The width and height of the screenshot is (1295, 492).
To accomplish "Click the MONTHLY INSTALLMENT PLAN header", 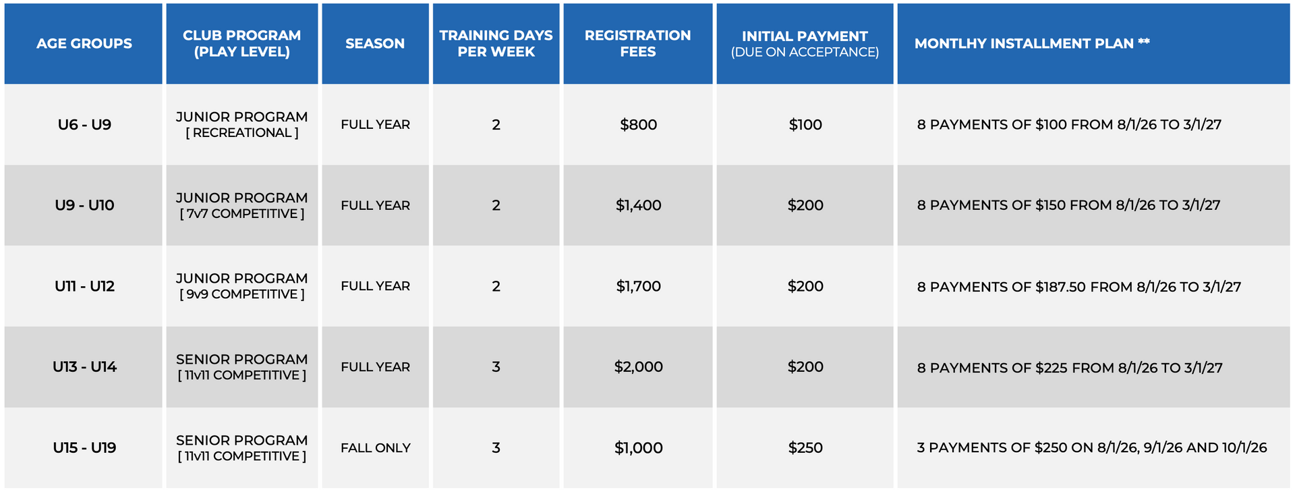I will click(1093, 44).
